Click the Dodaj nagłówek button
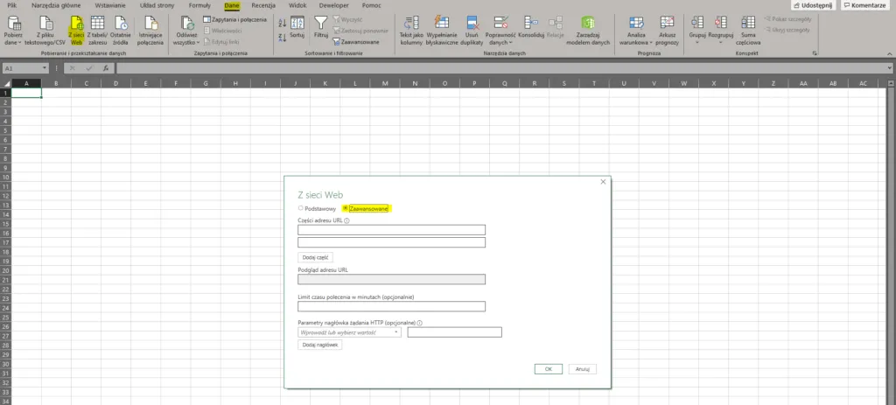Image resolution: width=896 pixels, height=405 pixels. pos(320,345)
